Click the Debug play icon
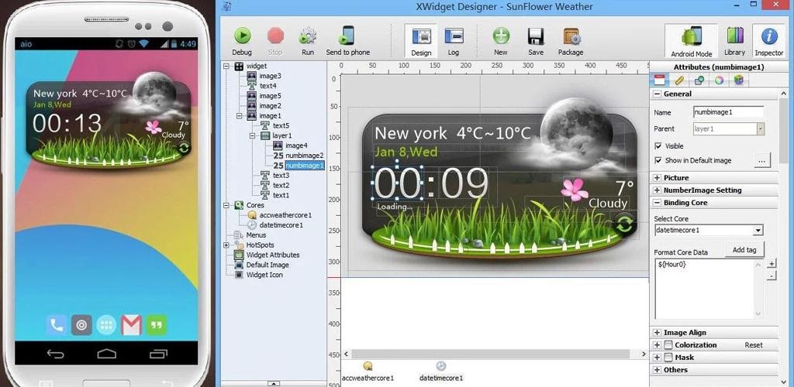 tap(242, 36)
